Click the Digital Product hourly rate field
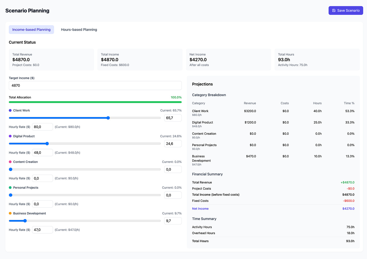This screenshot has width=367, height=259. tap(42, 153)
